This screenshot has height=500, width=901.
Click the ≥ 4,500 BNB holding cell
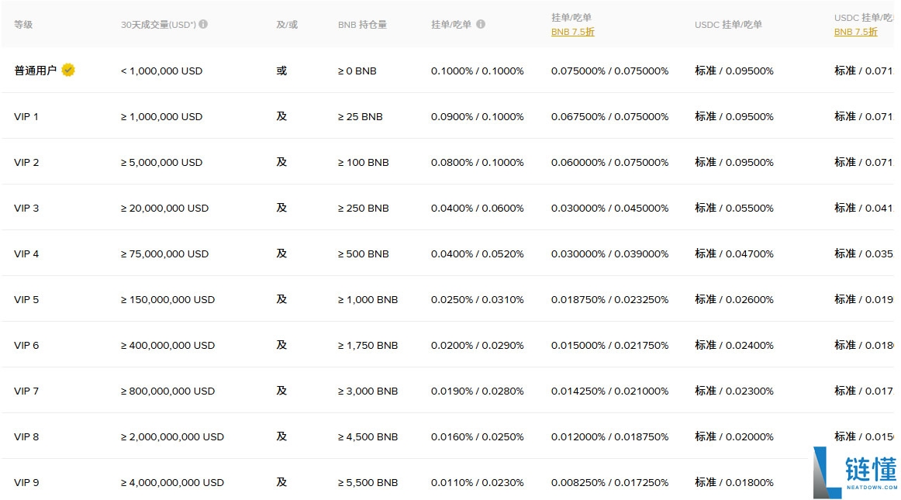(x=368, y=436)
